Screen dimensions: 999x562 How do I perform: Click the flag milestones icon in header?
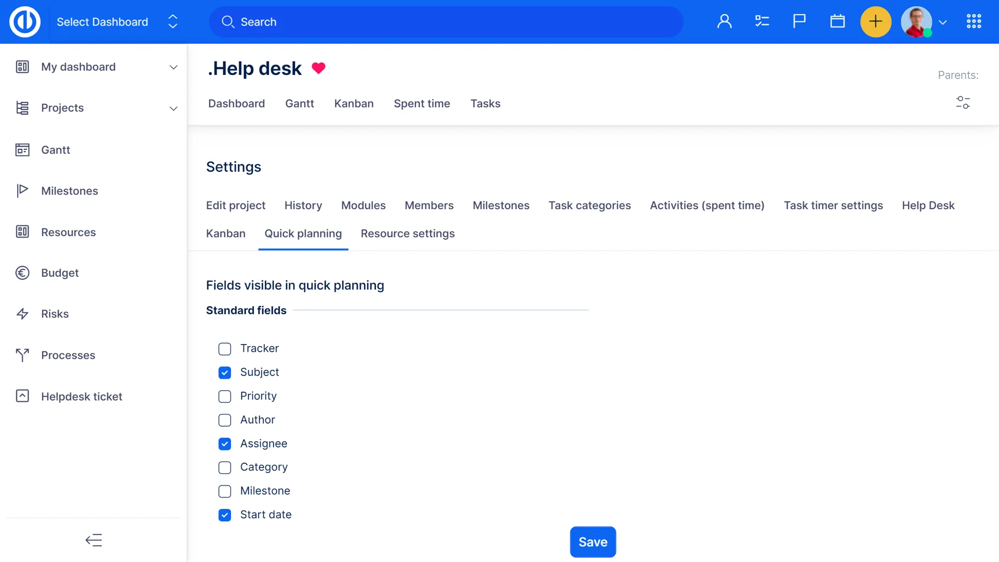[x=799, y=22]
